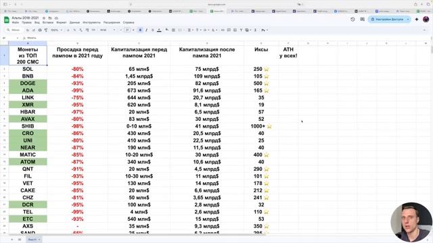Viewport: 433px width, 243px height.
Task: Open the Расширения menu
Action: point(112,22)
